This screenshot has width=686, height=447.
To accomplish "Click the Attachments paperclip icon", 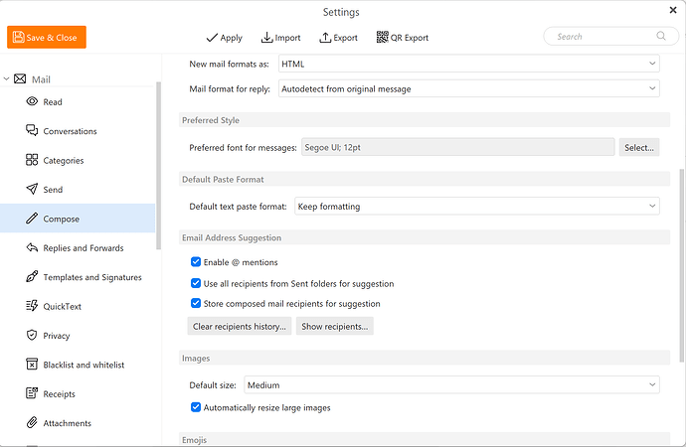I will pyautogui.click(x=32, y=422).
